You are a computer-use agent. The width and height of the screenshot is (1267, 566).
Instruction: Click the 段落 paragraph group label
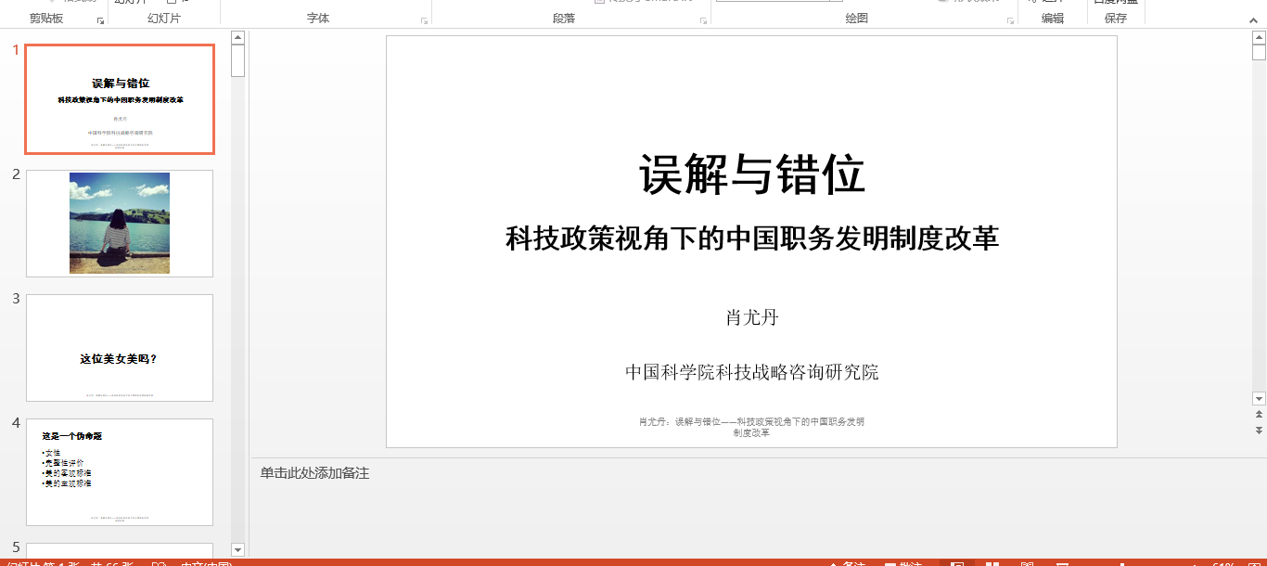click(564, 19)
